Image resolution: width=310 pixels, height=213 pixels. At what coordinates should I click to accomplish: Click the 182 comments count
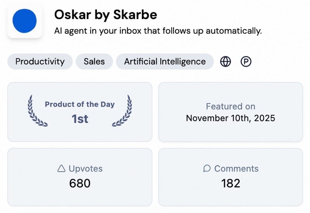[231, 183]
